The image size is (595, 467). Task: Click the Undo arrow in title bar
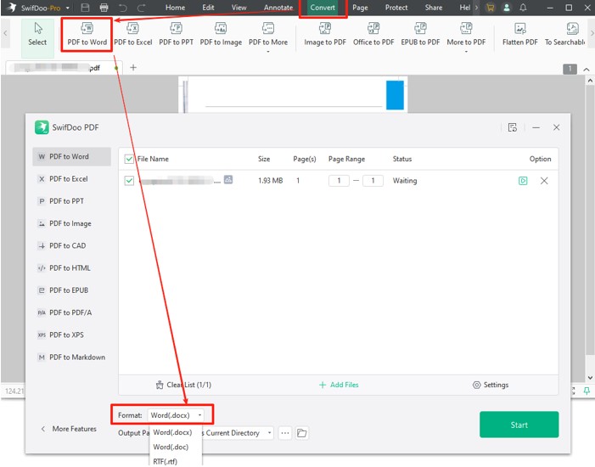click(x=122, y=8)
